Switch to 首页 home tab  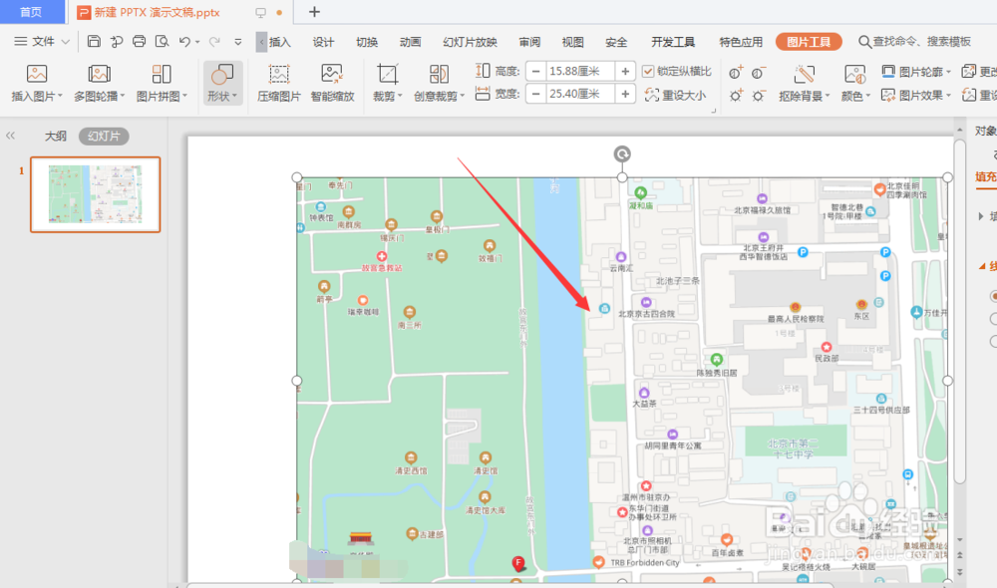point(31,12)
